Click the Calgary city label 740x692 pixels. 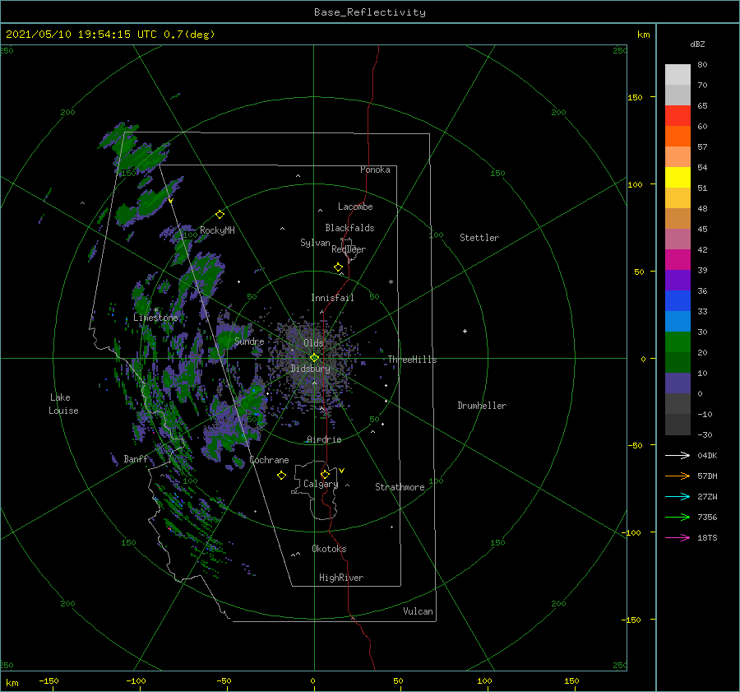coord(321,484)
